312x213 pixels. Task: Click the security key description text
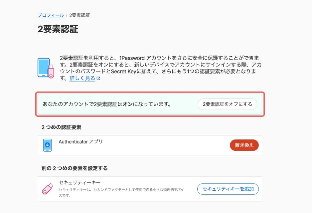[x=121, y=192]
